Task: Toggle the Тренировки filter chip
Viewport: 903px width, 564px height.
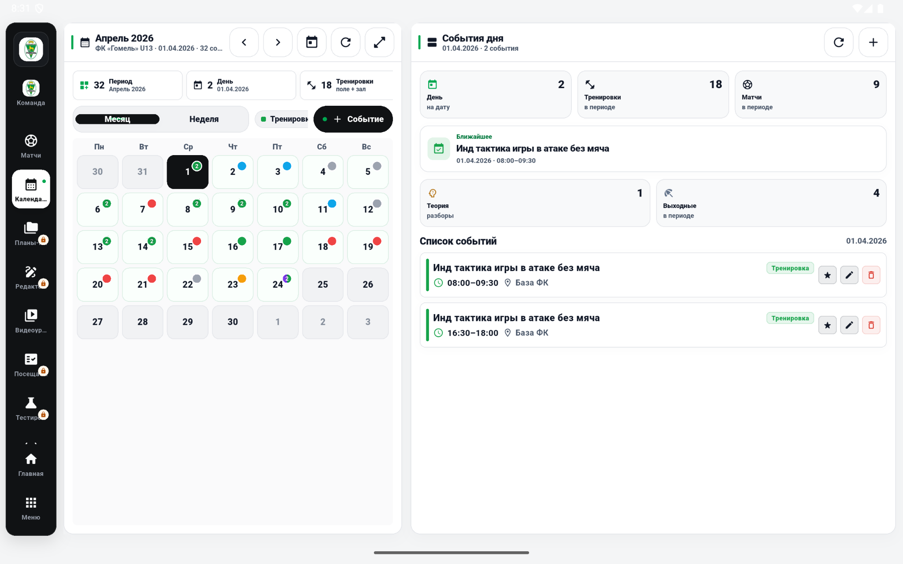Action: pos(282,119)
